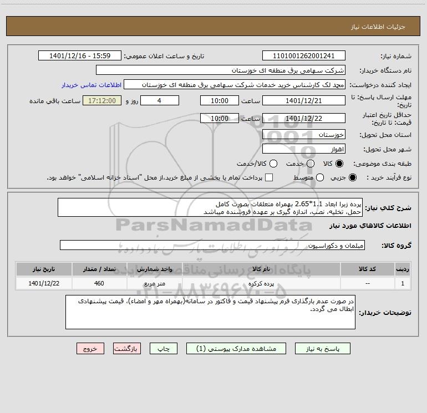Click the شماره نیاز field 1101001262001241
This screenshot has width=427, height=413.
click(x=304, y=55)
